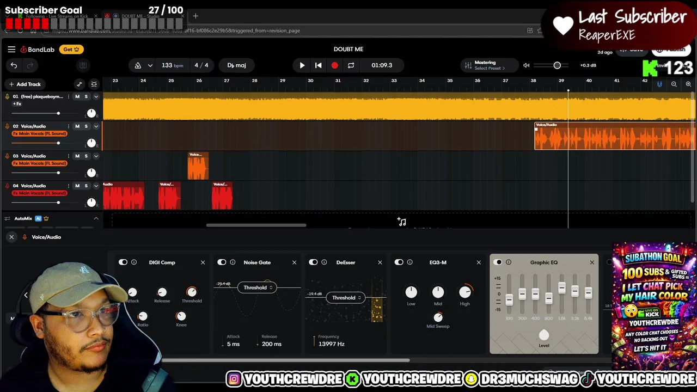Viewport: 697px width, 392px height.
Task: Zoom out the timeline
Action: coord(674,84)
